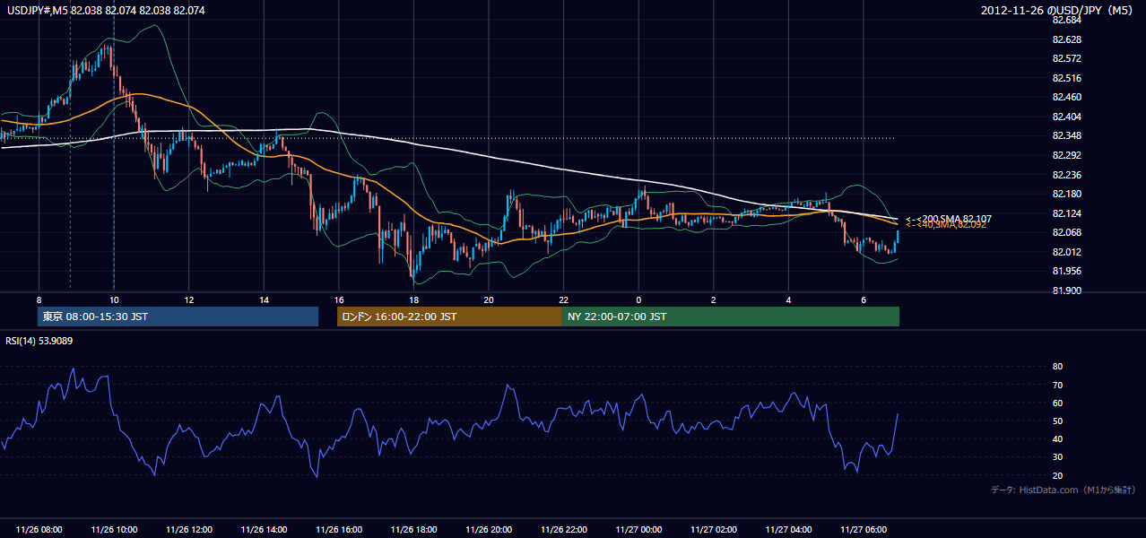Click price axis label 82.404
This screenshot has height=538, width=1146.
pos(1067,117)
